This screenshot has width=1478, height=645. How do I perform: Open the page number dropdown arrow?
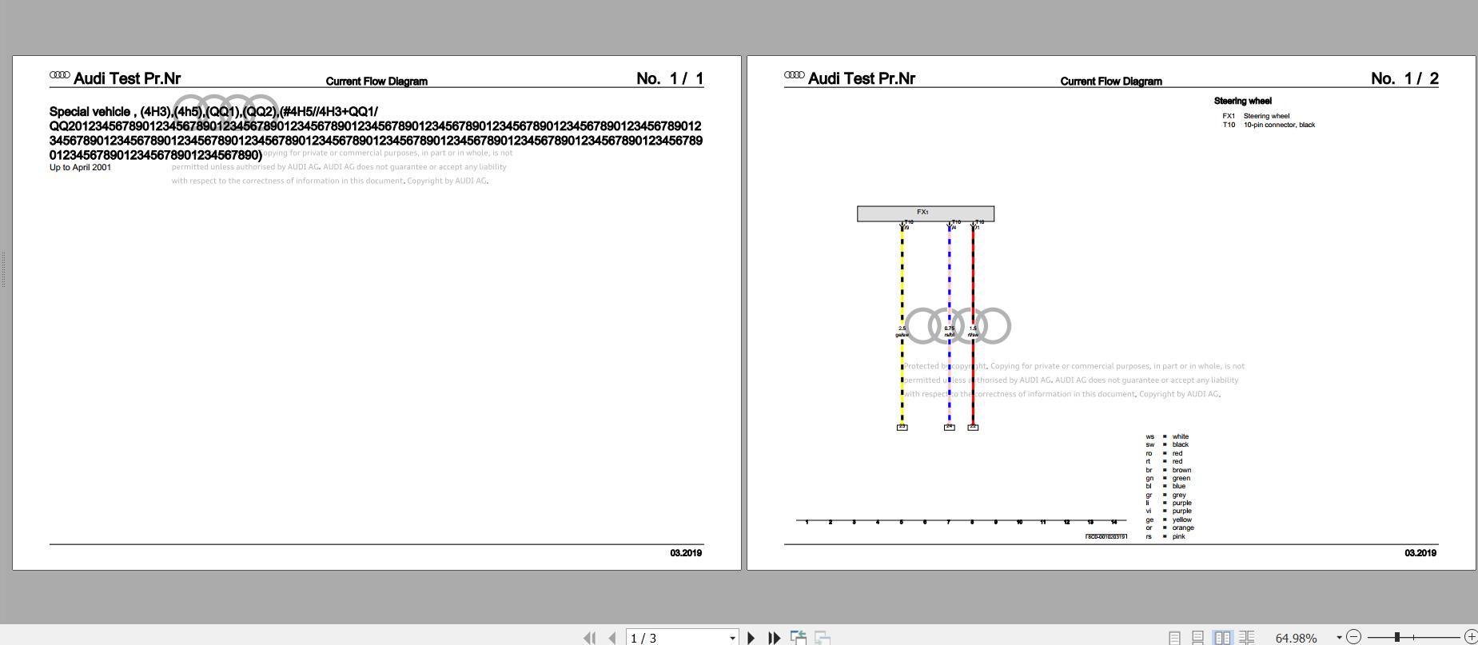click(732, 638)
